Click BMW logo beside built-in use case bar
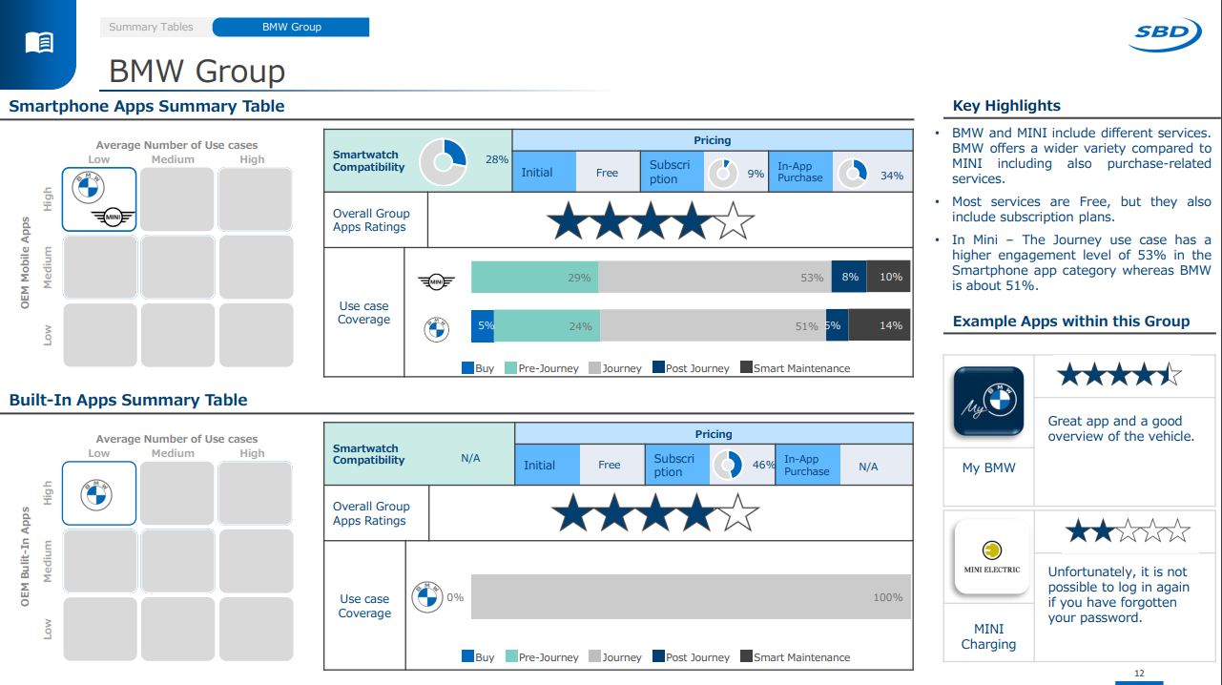The width and height of the screenshot is (1222, 685). click(426, 597)
